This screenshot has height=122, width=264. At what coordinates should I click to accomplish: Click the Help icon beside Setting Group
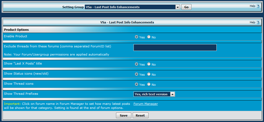[258, 6]
